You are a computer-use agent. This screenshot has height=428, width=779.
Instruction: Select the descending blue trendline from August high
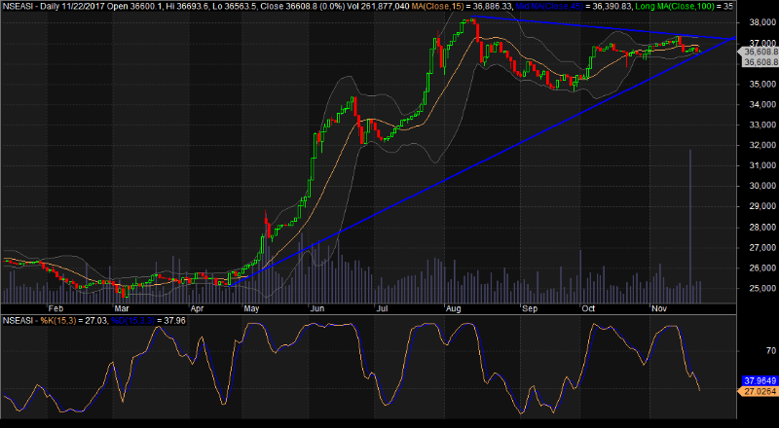tap(604, 28)
